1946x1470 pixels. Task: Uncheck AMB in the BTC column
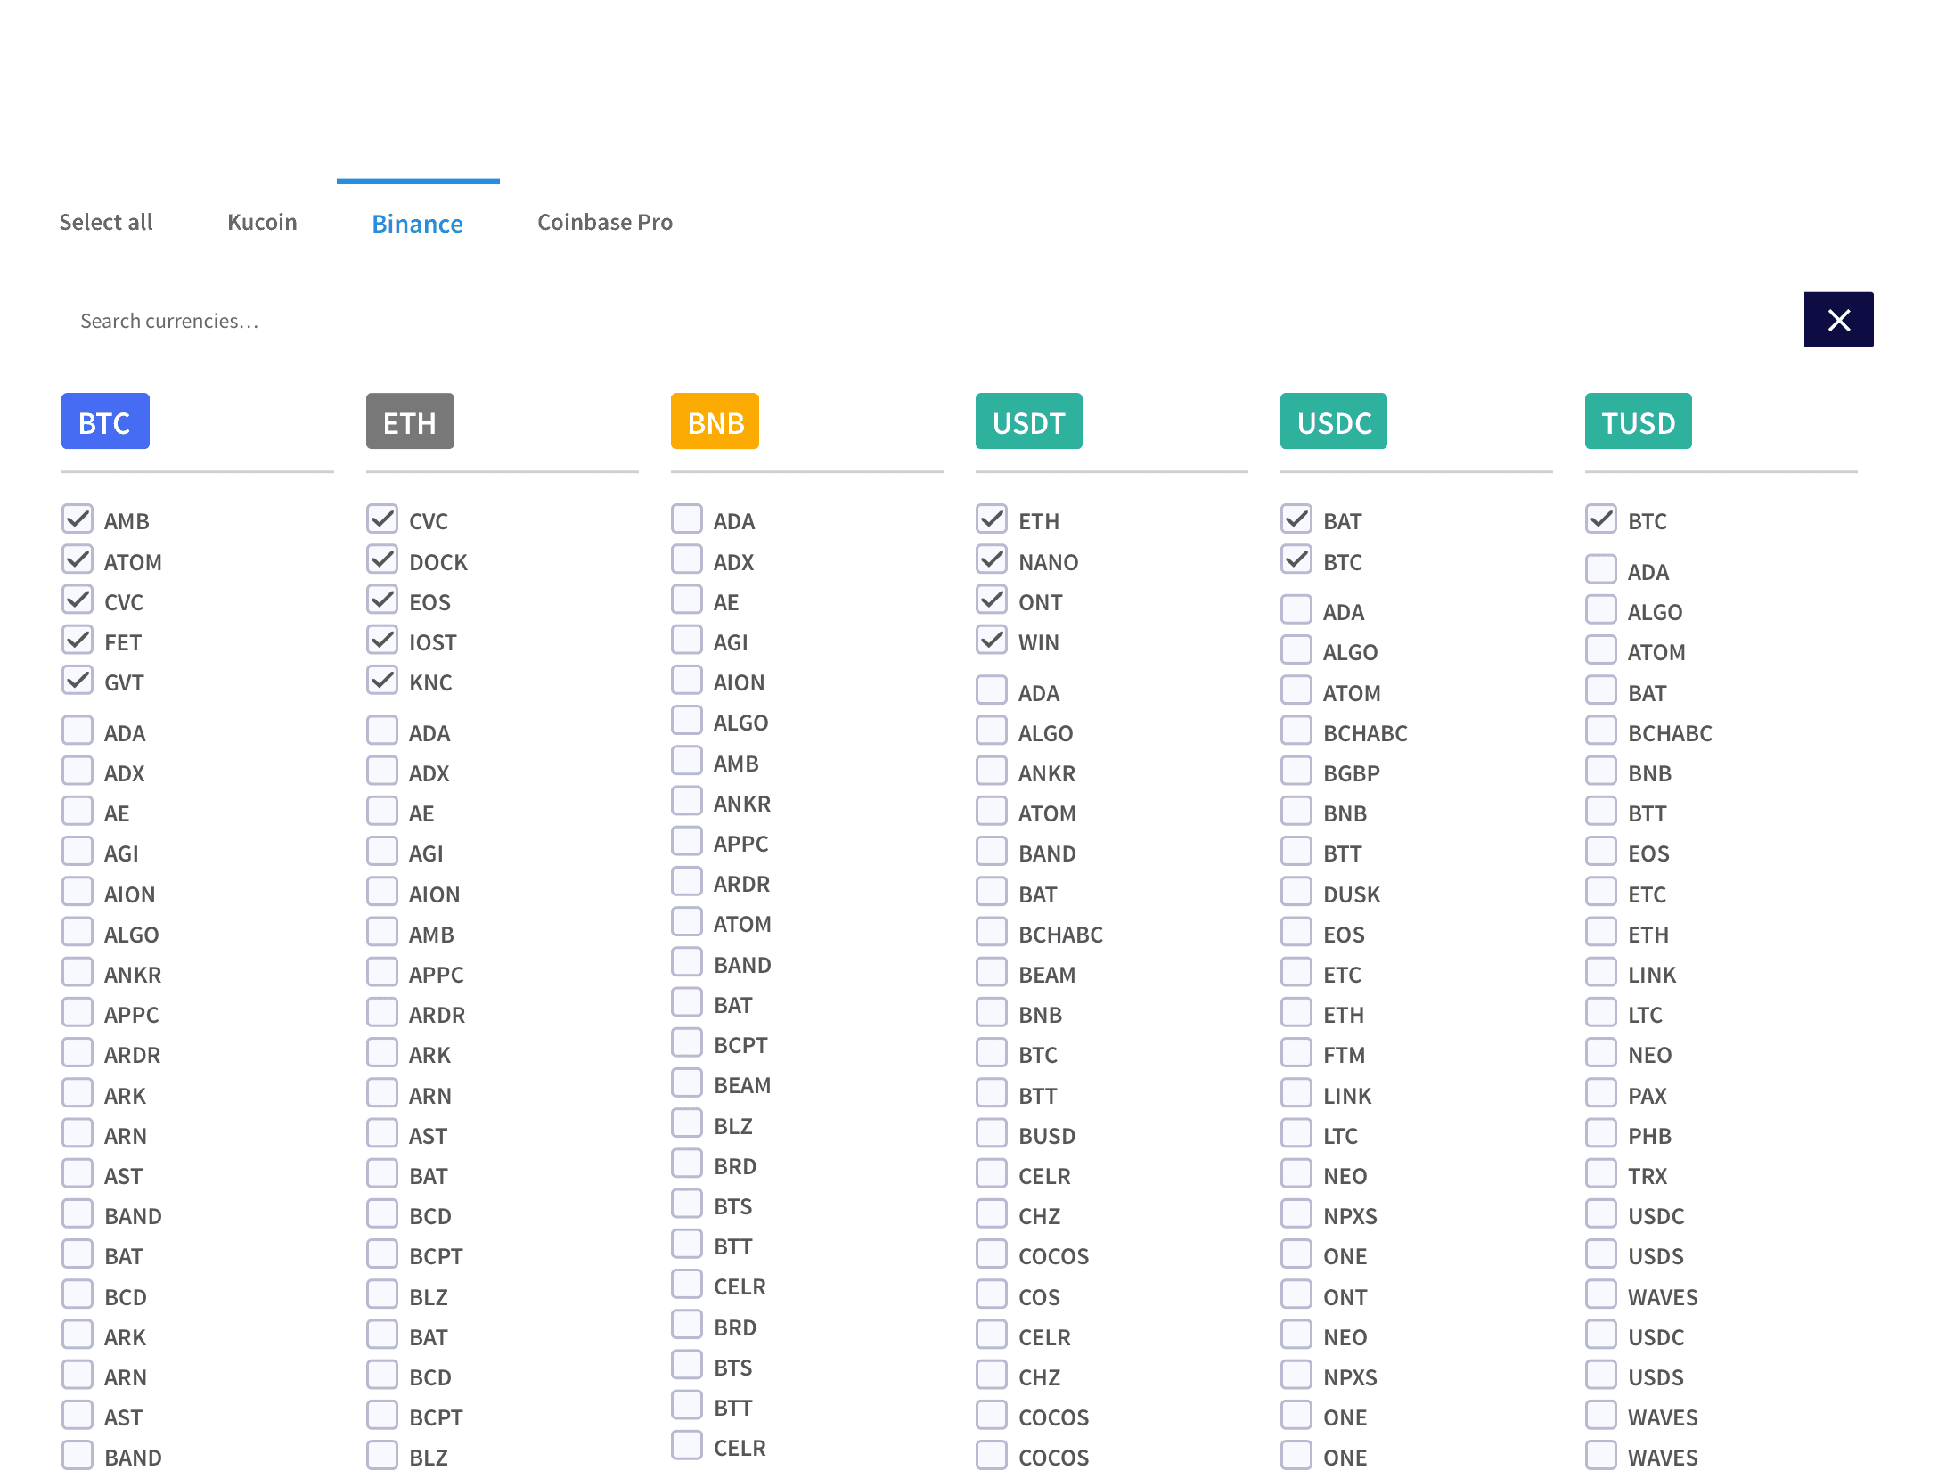78,519
